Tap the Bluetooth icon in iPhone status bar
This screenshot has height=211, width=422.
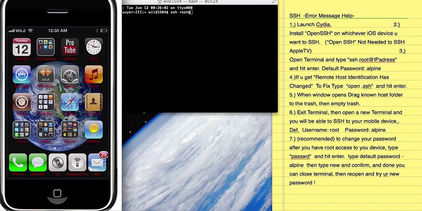pos(97,30)
